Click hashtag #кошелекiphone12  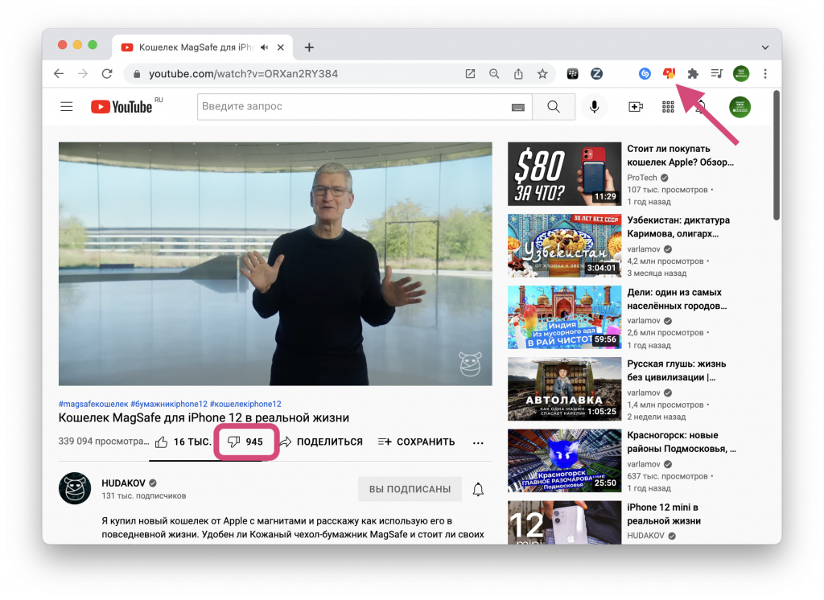pyautogui.click(x=245, y=404)
